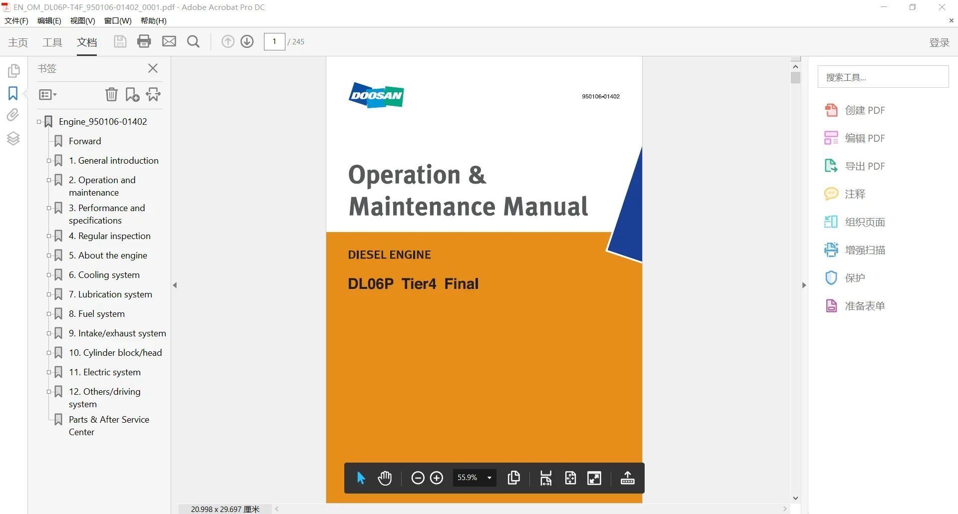Image resolution: width=958 pixels, height=514 pixels.
Task: Open layers panel icon
Action: (x=13, y=138)
